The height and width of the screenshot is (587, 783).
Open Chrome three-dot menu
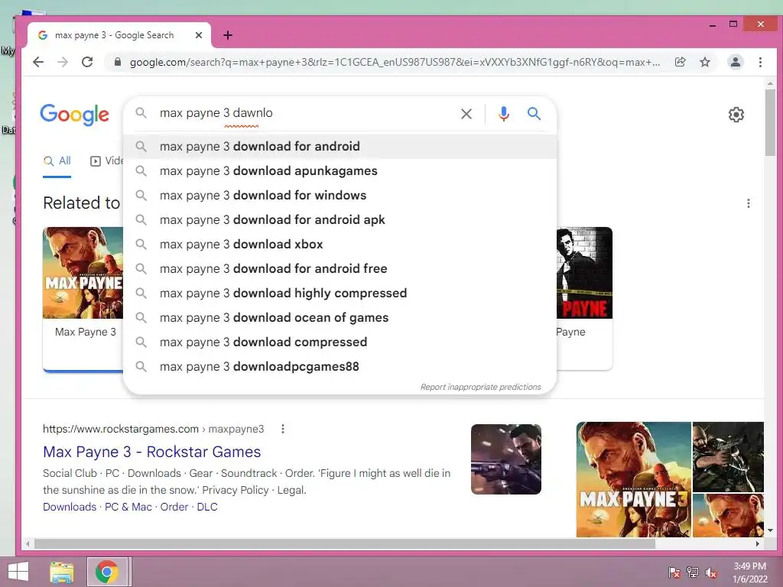[x=761, y=62]
